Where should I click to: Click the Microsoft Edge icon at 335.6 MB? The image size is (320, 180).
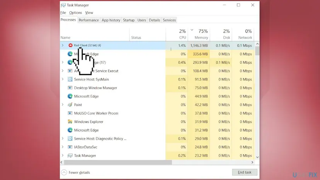[70, 54]
